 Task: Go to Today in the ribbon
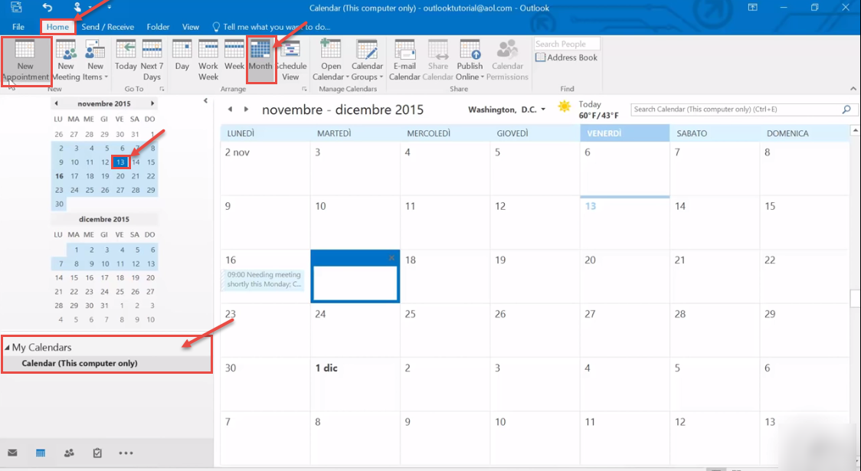(126, 55)
